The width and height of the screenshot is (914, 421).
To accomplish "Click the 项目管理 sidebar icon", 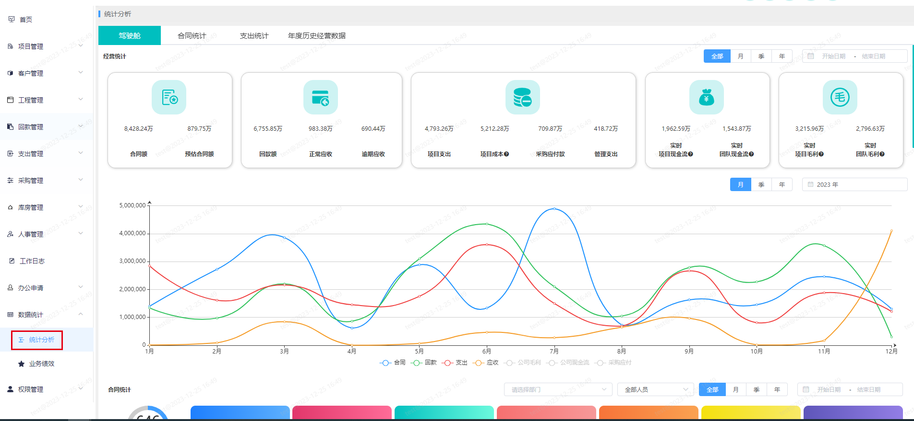I will coord(11,46).
